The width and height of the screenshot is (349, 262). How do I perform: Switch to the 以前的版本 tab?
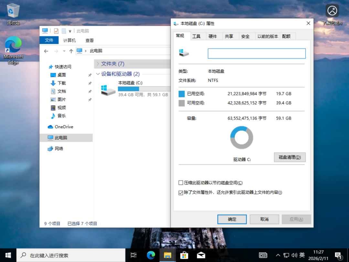click(x=268, y=36)
